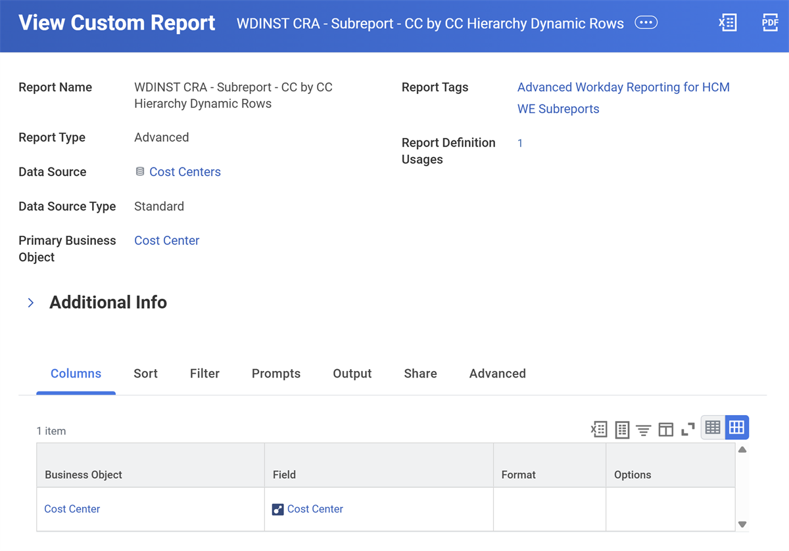
Task: Click the 'Advanced' report type value
Action: (162, 137)
